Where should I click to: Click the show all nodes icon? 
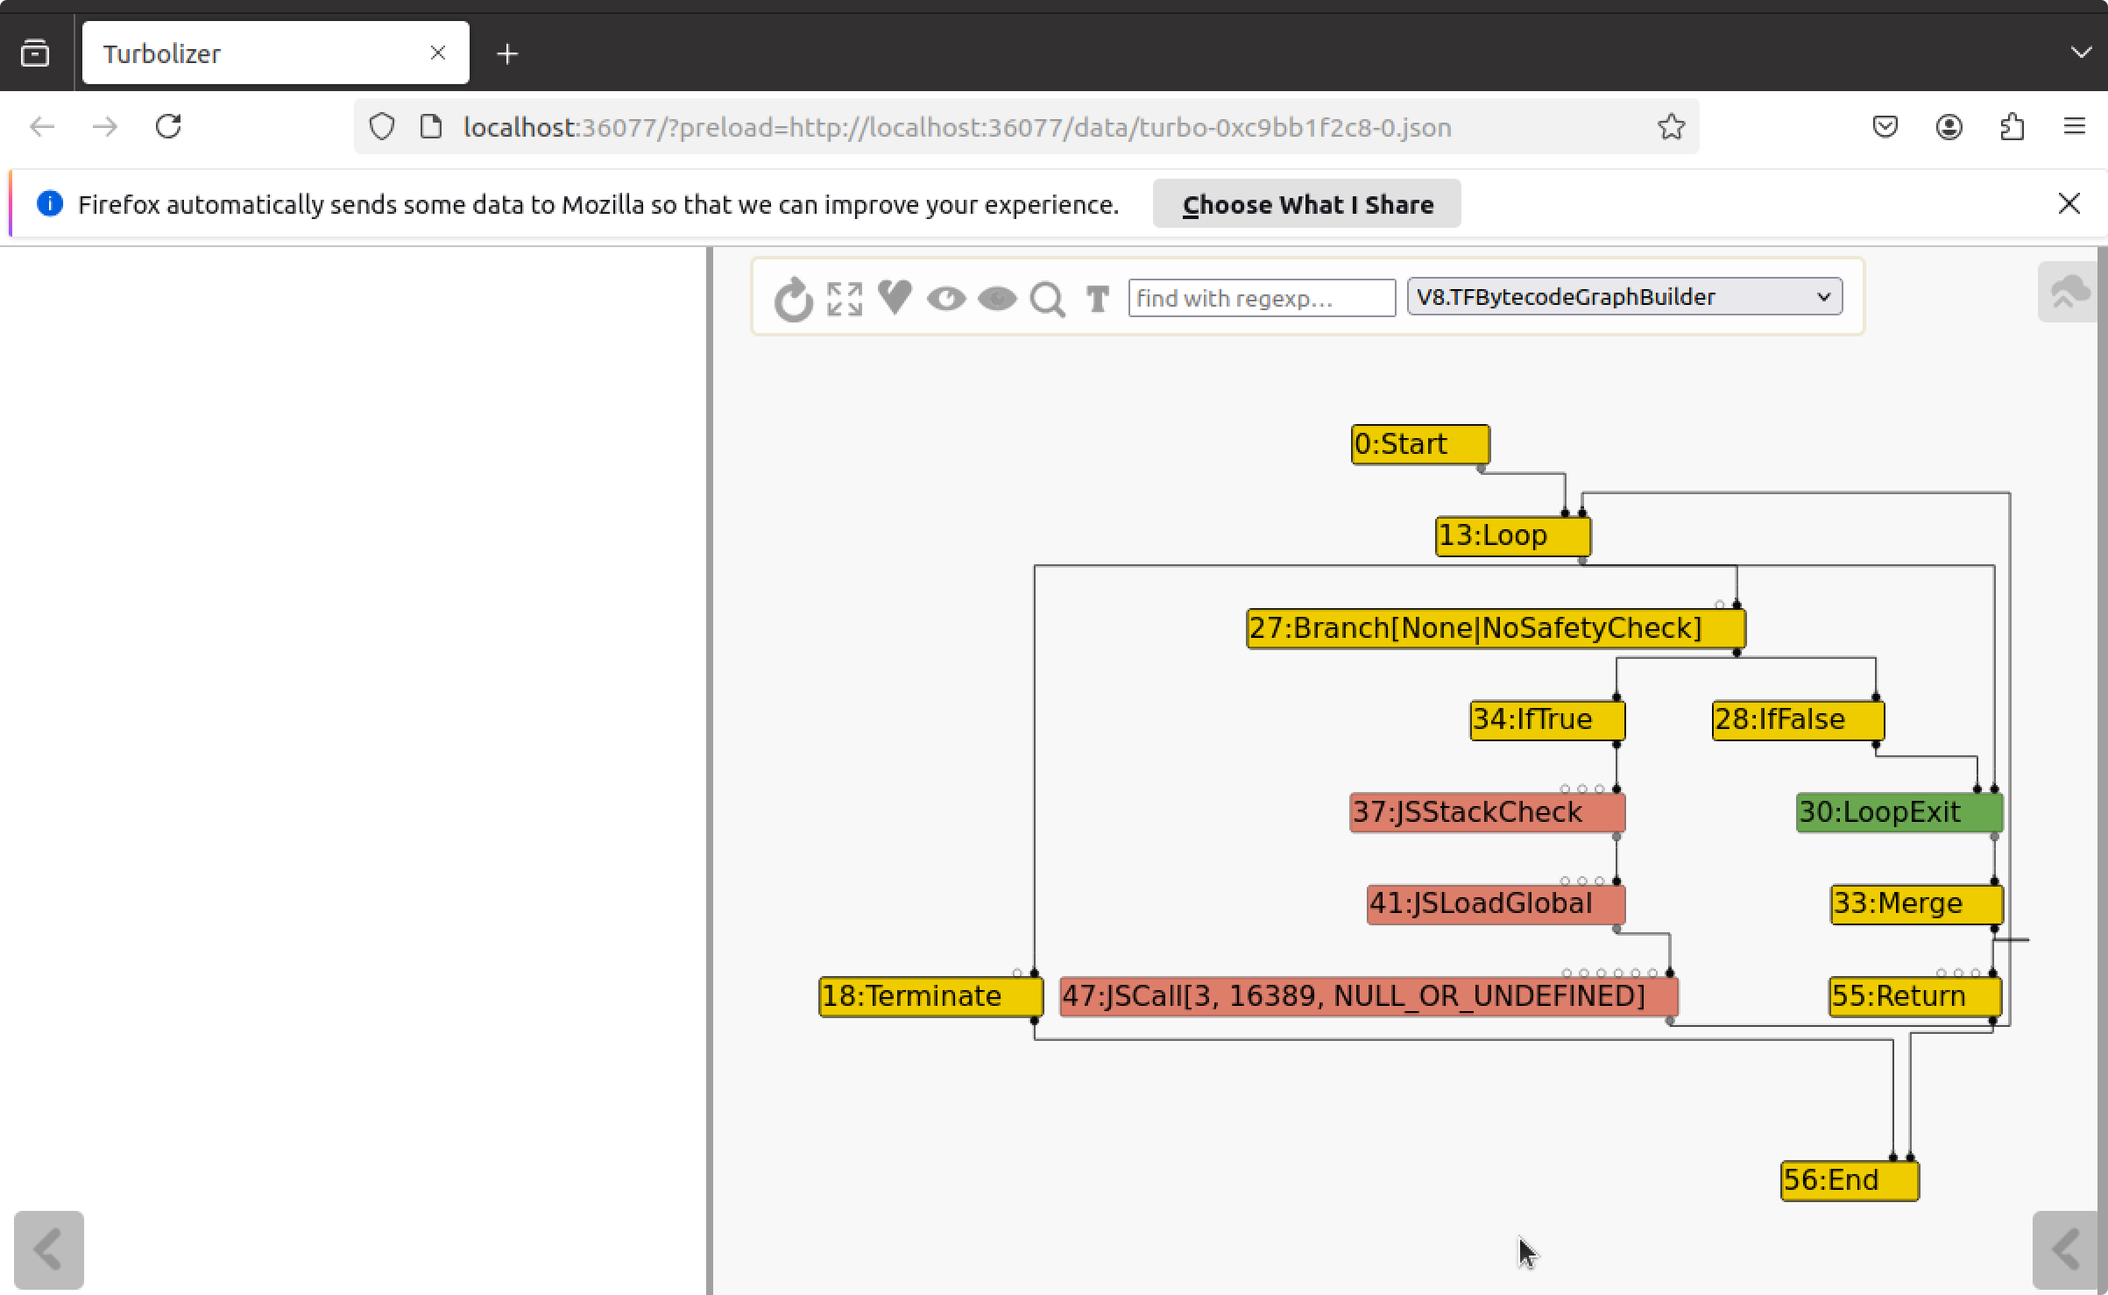click(845, 299)
